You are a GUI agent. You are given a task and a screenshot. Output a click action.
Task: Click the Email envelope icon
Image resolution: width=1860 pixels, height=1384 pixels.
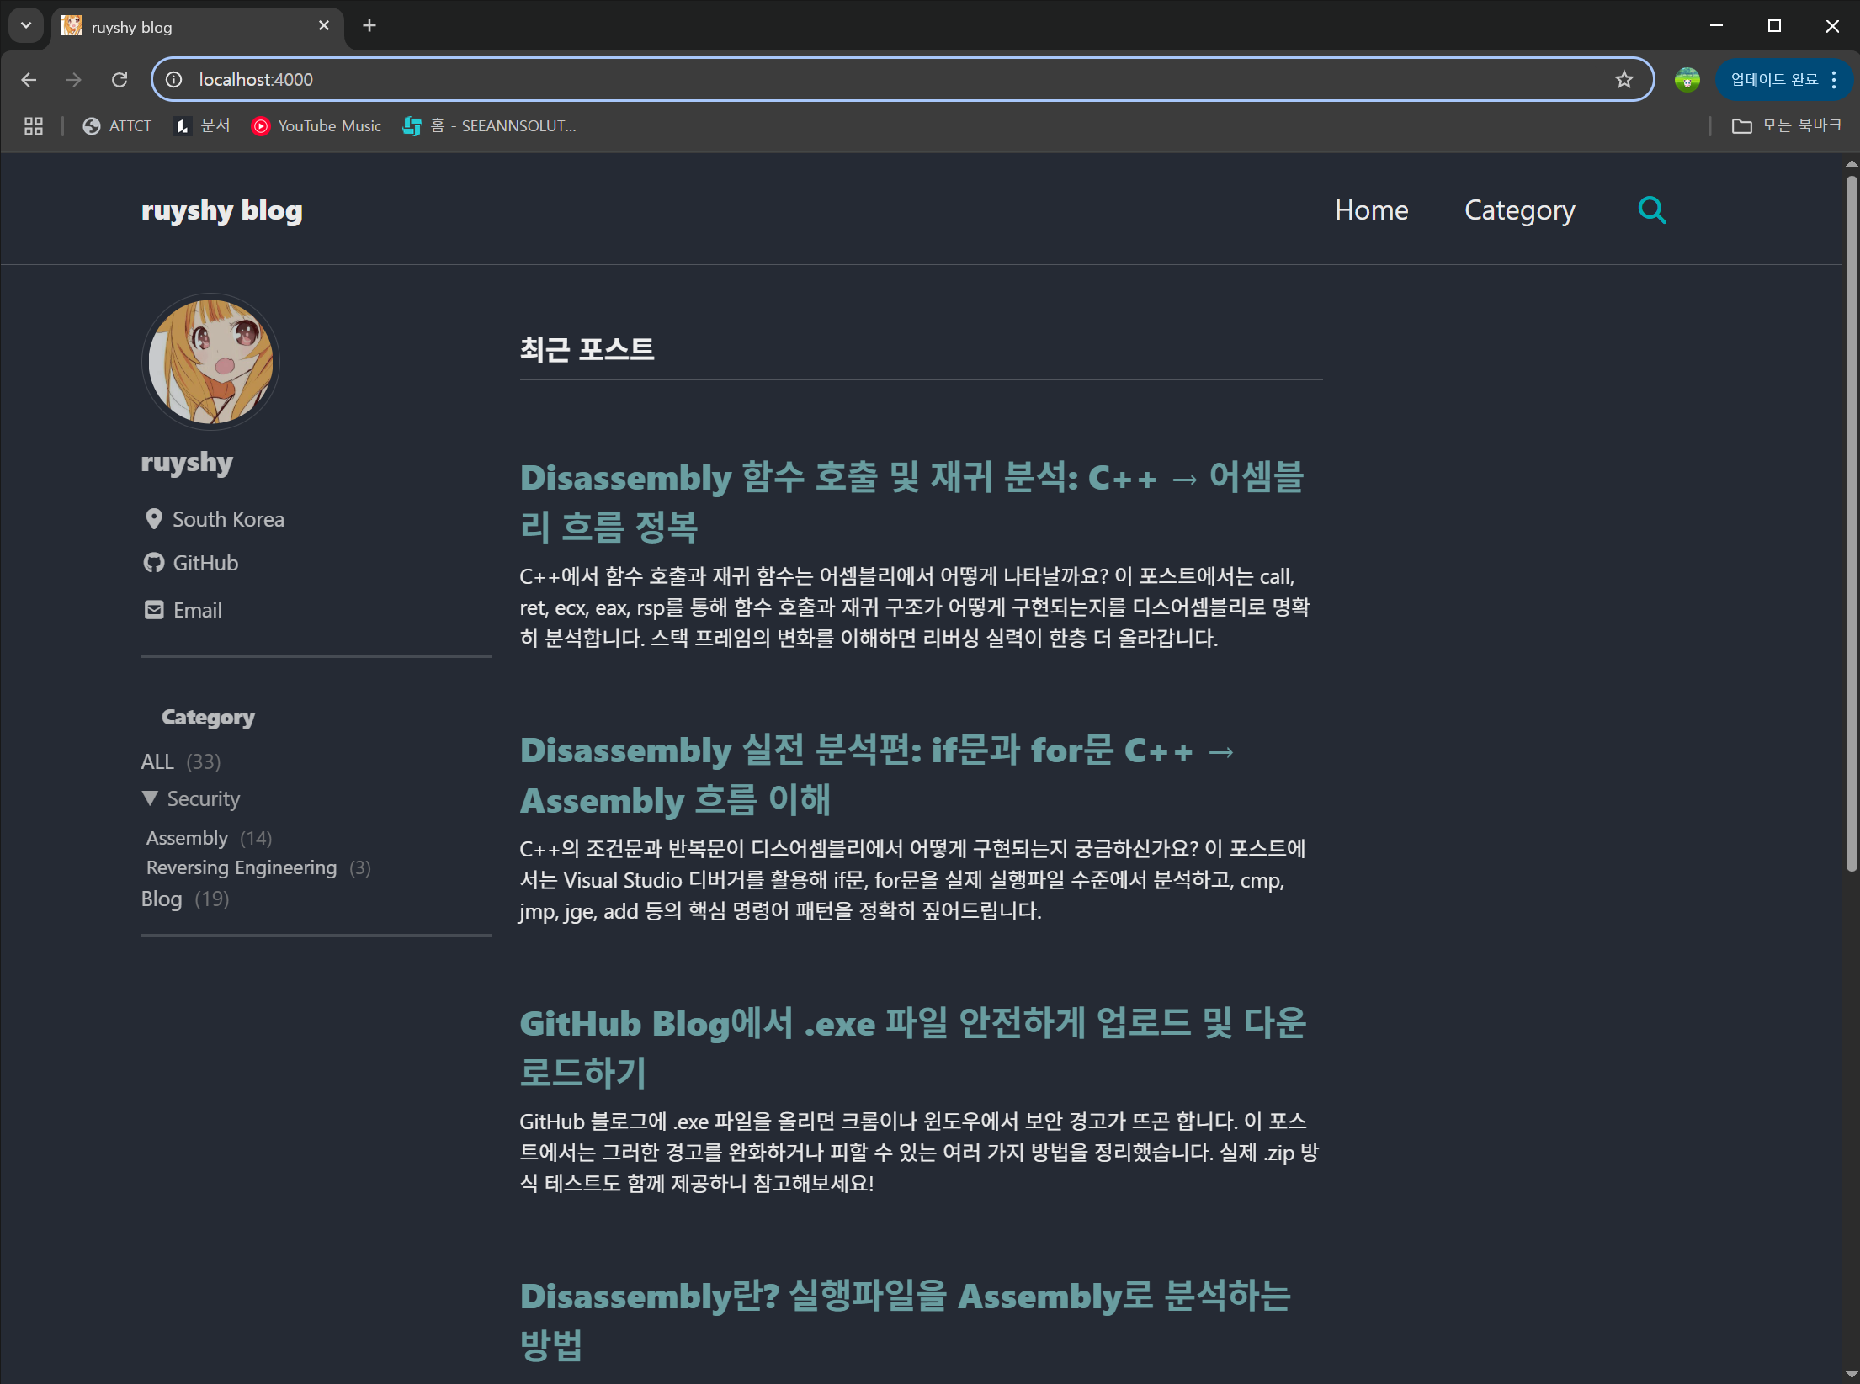pyautogui.click(x=154, y=609)
